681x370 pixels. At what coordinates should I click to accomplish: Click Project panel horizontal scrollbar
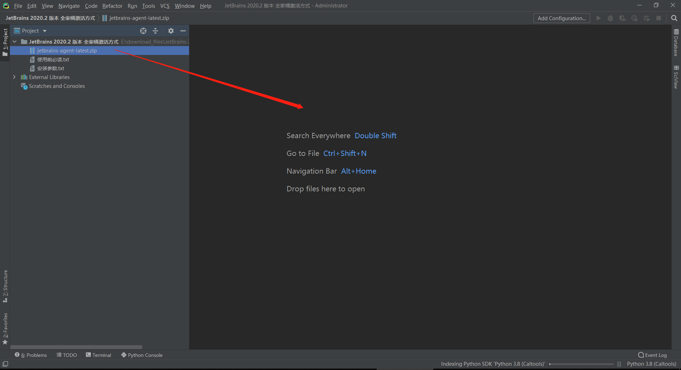pos(76,347)
